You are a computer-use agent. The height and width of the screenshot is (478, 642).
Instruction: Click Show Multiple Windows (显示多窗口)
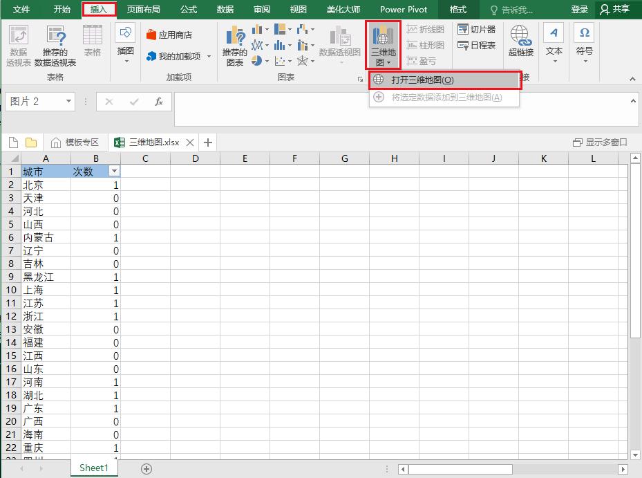601,143
